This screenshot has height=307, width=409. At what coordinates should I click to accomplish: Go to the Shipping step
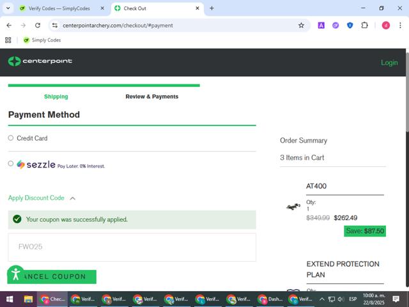click(56, 97)
